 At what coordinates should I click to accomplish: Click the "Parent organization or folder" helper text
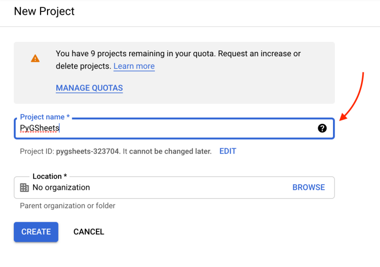pos(68,205)
